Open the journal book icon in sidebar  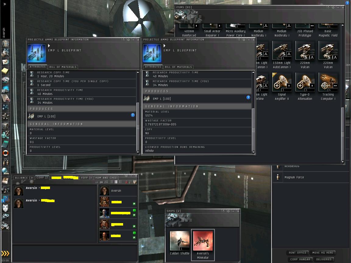point(5,181)
